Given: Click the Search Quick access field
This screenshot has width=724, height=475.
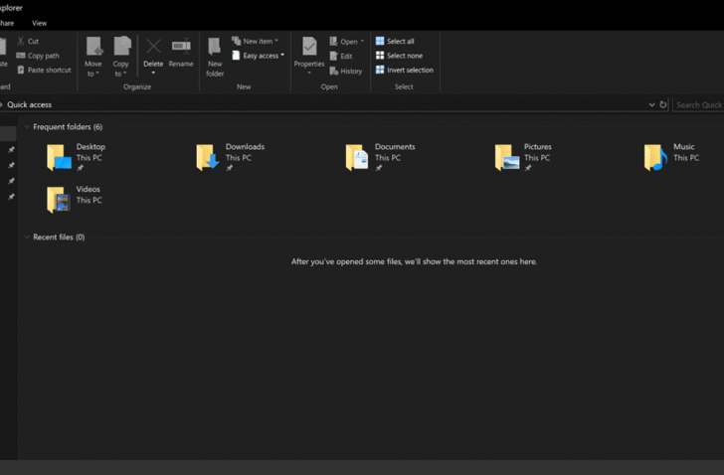Looking at the screenshot, I should point(698,104).
